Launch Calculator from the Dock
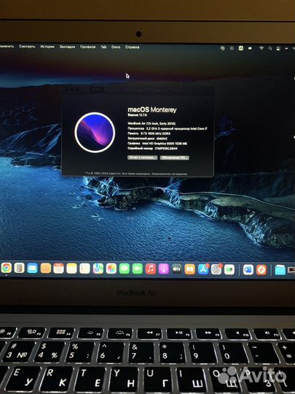The width and height of the screenshot is (295, 394). tap(20, 268)
